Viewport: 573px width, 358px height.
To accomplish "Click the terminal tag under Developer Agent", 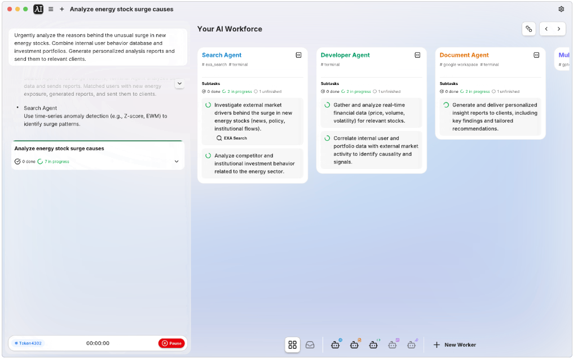I will (330, 65).
